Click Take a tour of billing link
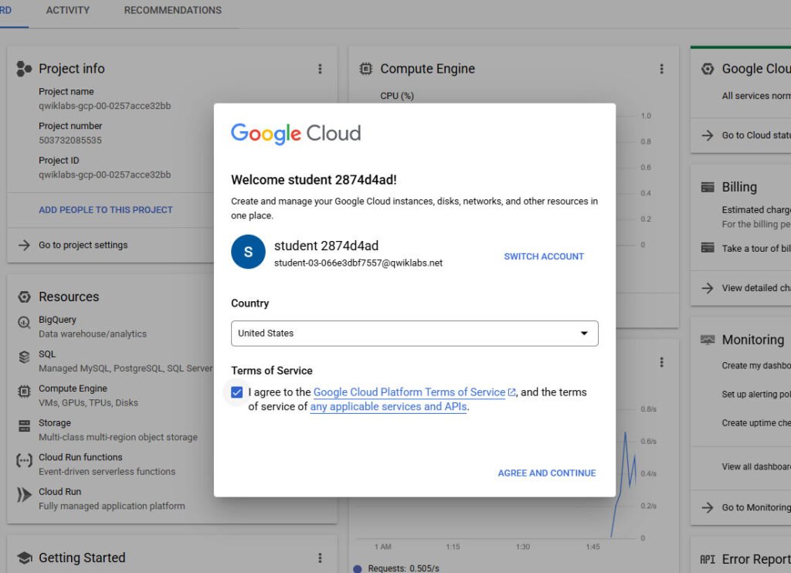Viewport: 791px width, 573px height. pos(756,248)
